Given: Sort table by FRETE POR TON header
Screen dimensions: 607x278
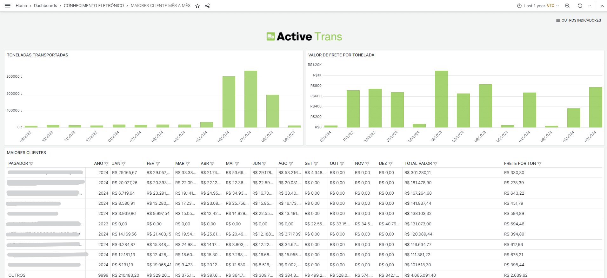Looking at the screenshot, I should click(520, 164).
